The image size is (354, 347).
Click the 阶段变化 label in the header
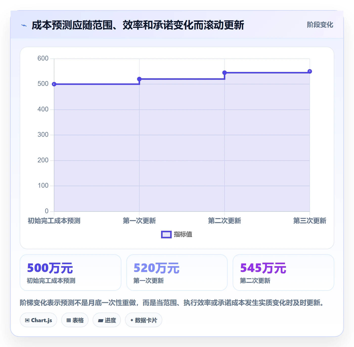coord(320,25)
